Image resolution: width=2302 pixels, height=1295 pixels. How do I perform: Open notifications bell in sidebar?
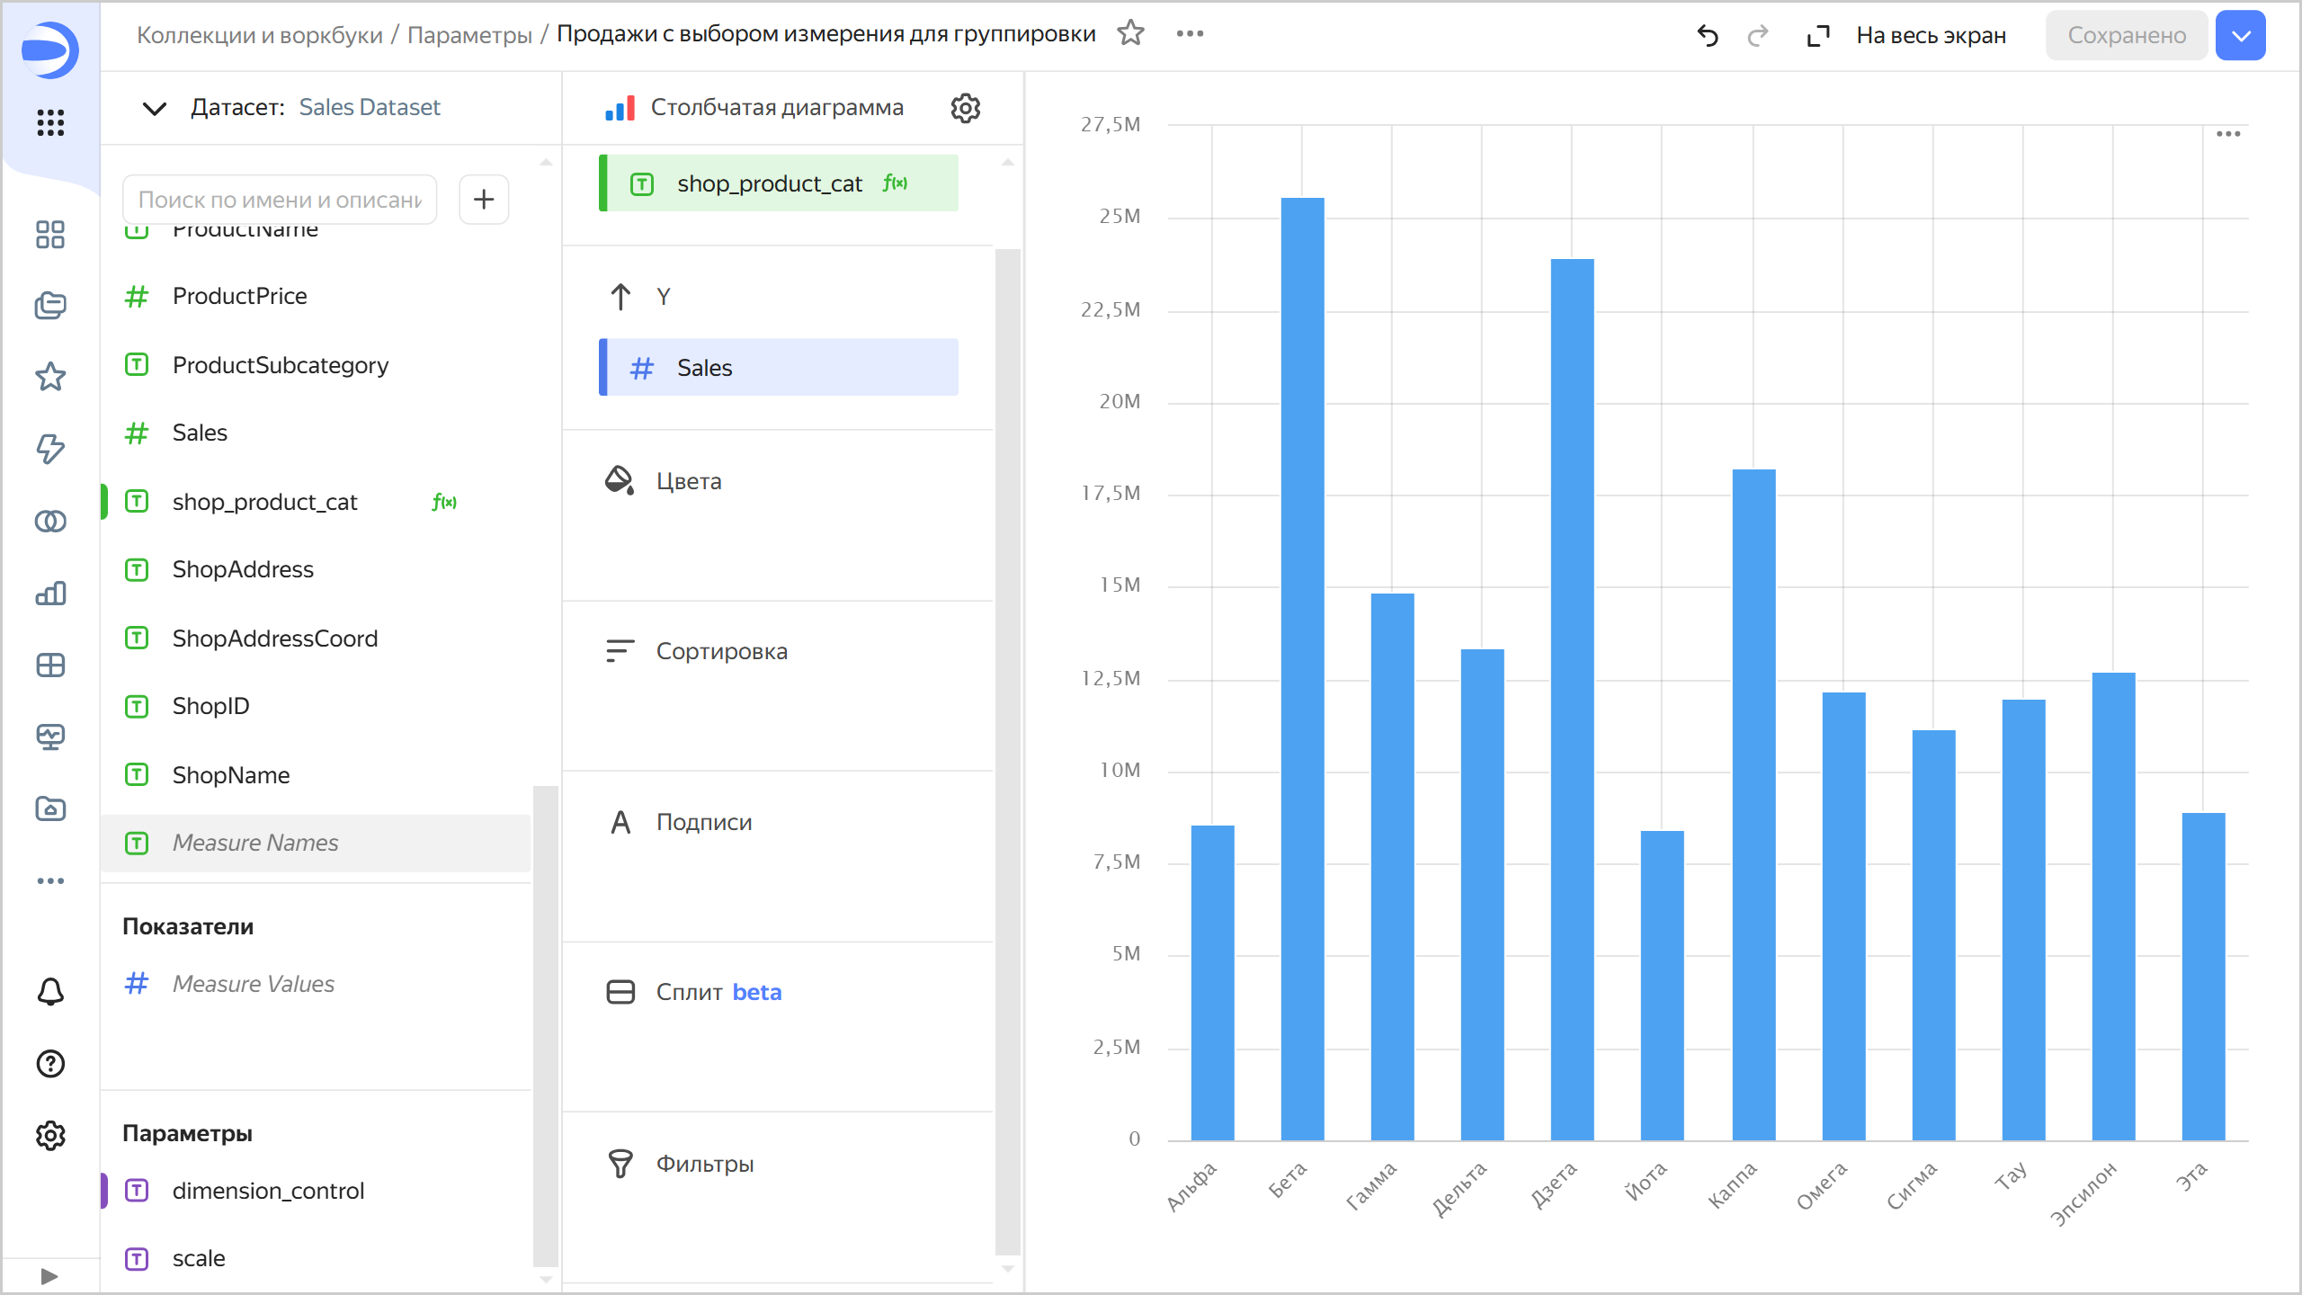pos(50,991)
